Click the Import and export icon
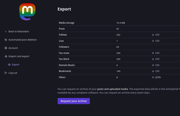Image resolution: width=180 pixels, height=116 pixels. [x=6, y=56]
